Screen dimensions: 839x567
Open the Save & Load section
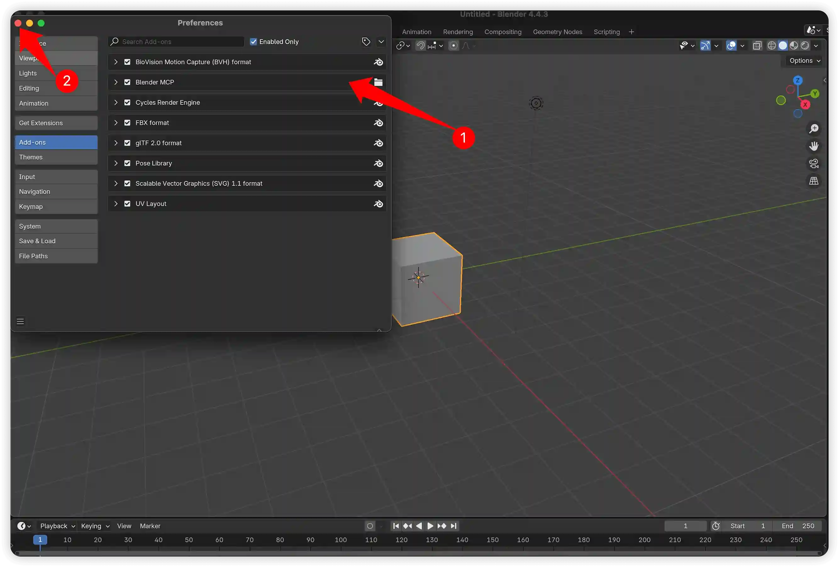(x=56, y=241)
